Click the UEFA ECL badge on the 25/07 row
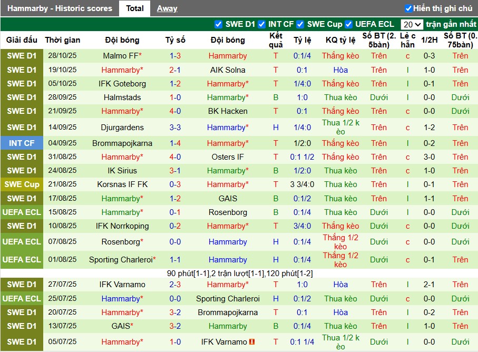This screenshot has height=352, width=478. coord(22,298)
